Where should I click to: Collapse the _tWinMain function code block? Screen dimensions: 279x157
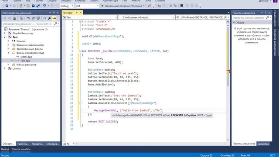80,51
